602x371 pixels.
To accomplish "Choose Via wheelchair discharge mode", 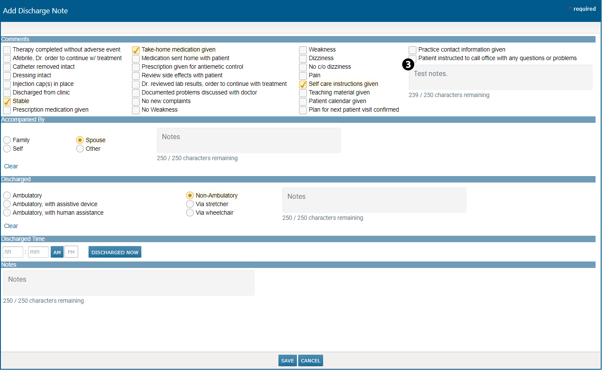I will coord(190,213).
